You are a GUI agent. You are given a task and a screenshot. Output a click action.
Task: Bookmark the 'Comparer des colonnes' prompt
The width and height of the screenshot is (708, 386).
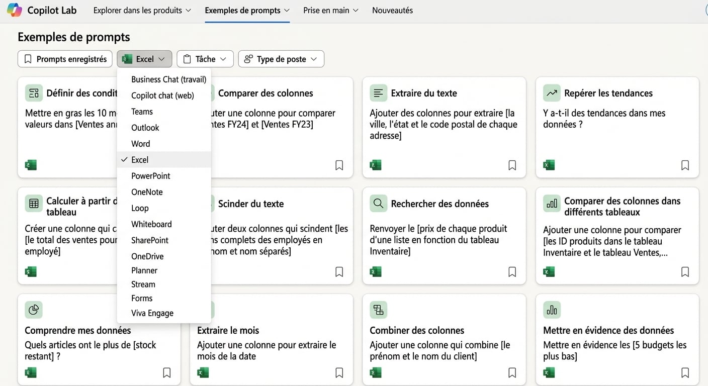point(339,165)
